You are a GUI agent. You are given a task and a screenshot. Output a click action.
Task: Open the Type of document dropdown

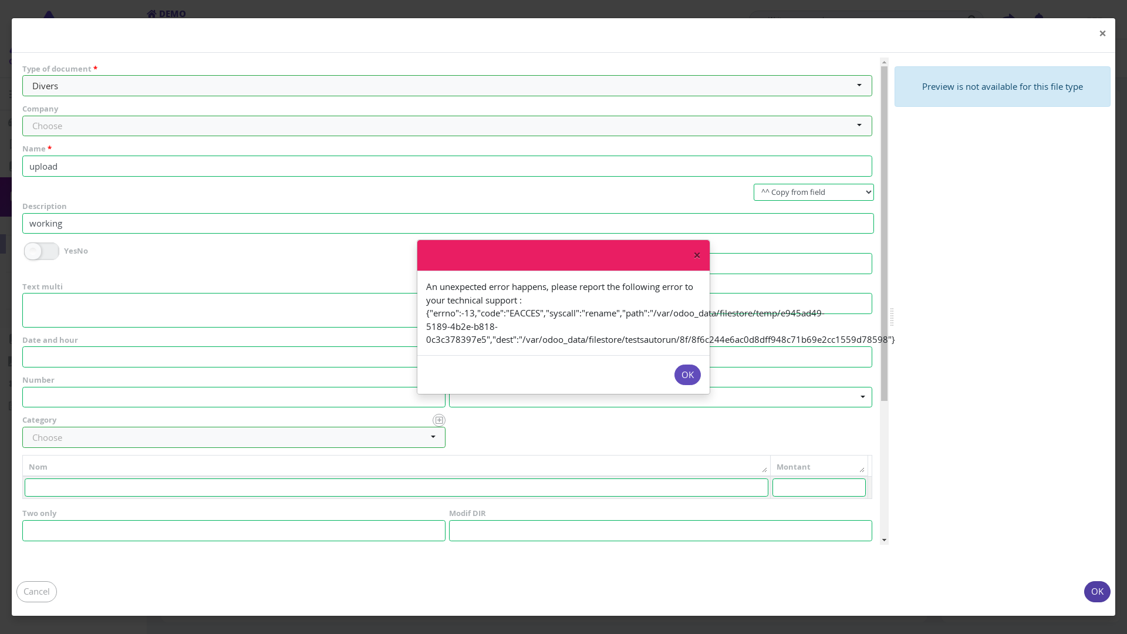pyautogui.click(x=447, y=86)
